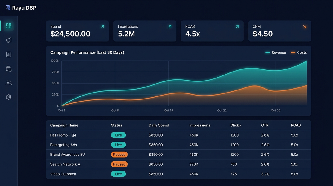Click $850.00 daily spend for Fall Promo

point(156,135)
